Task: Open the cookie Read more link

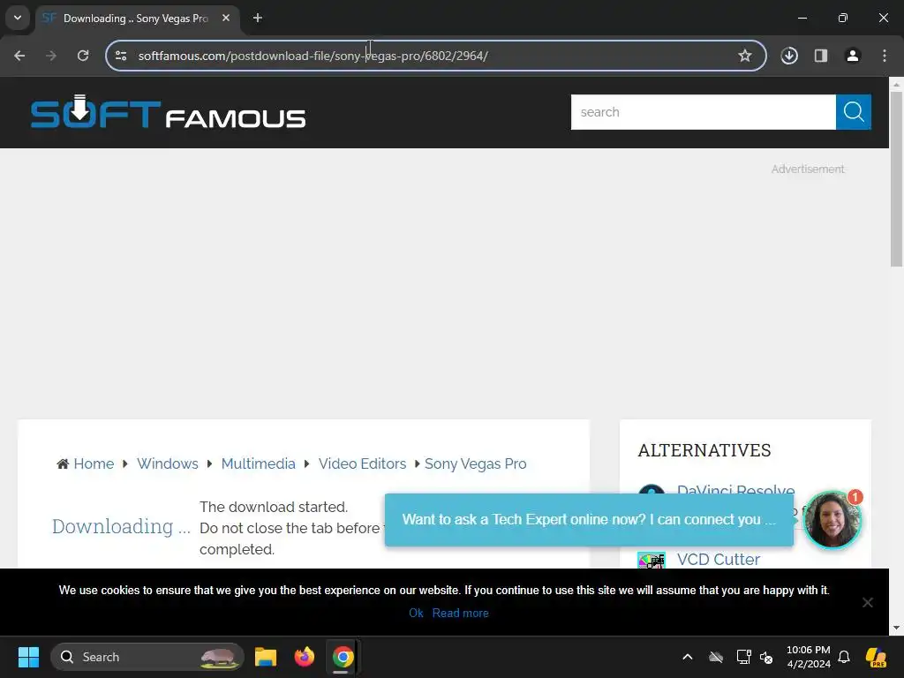Action: pyautogui.click(x=460, y=613)
